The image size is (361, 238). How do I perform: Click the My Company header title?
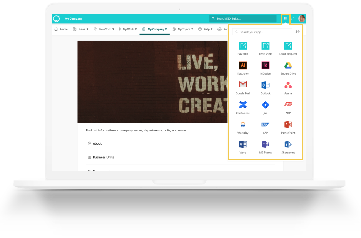point(74,18)
